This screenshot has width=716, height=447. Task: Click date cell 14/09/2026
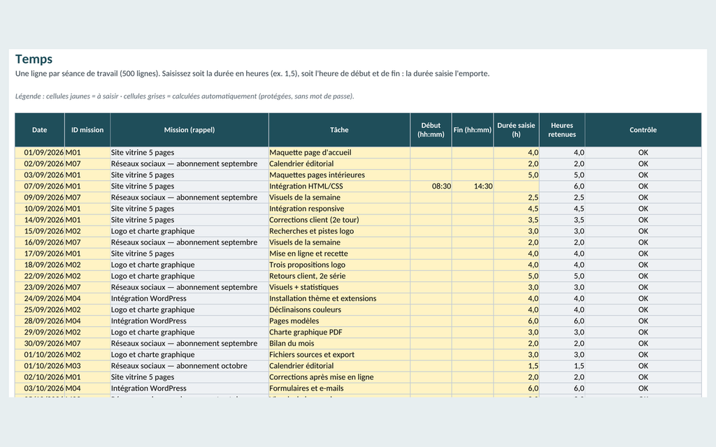(x=40, y=220)
